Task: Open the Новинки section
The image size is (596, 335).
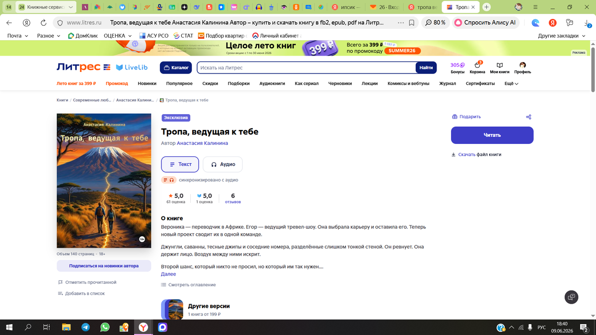Action: 147,83
